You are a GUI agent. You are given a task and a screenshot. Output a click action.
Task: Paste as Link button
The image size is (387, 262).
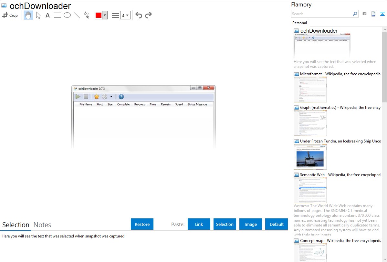coord(199,224)
